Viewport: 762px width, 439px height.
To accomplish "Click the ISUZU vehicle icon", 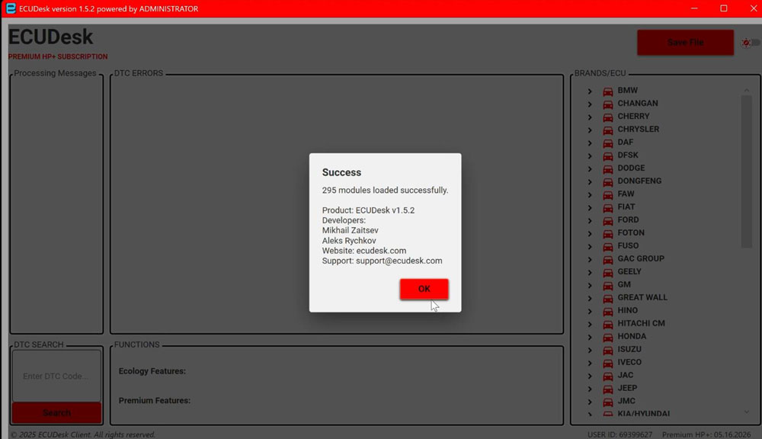I will [607, 349].
